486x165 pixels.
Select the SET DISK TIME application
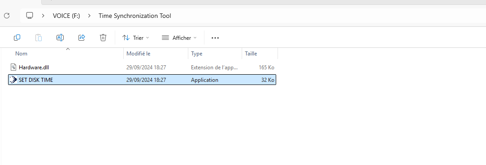click(x=142, y=80)
